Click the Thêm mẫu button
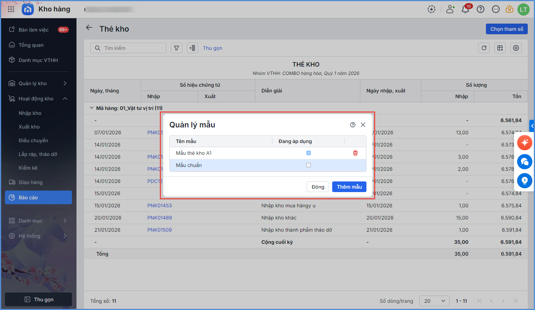 click(349, 187)
